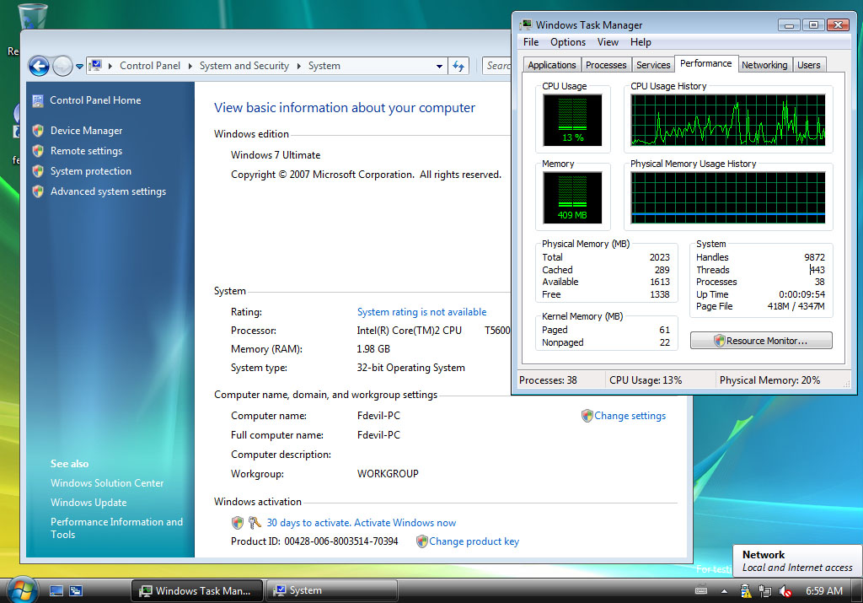Open the View menu in Task Manager
Viewport: 863px width, 603px height.
coord(608,42)
